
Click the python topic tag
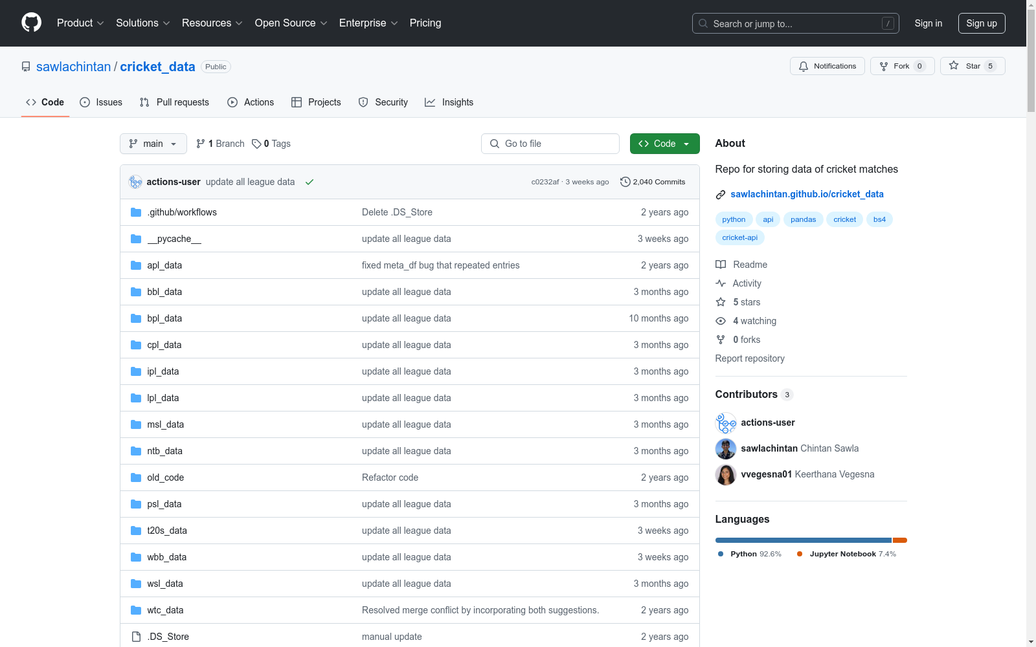pyautogui.click(x=734, y=219)
